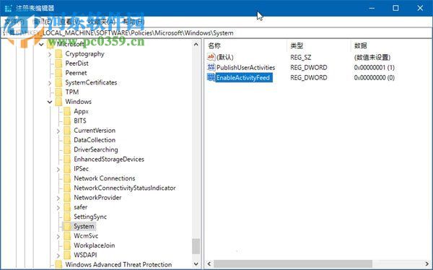This screenshot has height=270, width=433.
Task: Click the DataCollection folder icon
Action: (67, 140)
